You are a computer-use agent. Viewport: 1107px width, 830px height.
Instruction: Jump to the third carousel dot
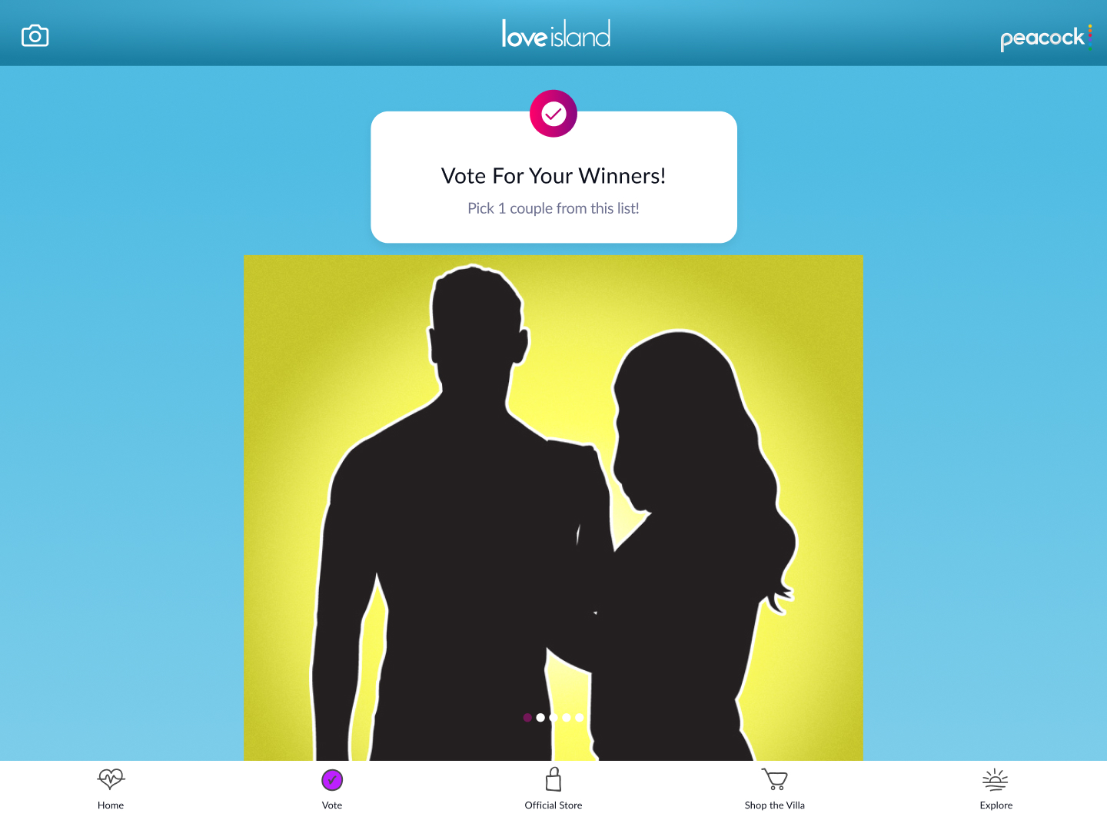pyautogui.click(x=553, y=718)
